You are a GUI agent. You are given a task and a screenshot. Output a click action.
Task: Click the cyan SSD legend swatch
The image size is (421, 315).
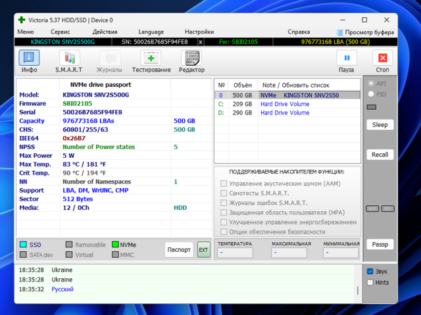pos(24,245)
